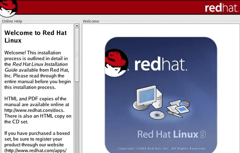Click the 'If you have purchased a boxed' line
This screenshot has width=240, height=153.
coord(37,133)
